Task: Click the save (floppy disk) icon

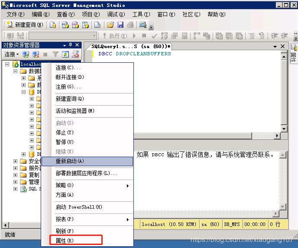Action: (120, 25)
